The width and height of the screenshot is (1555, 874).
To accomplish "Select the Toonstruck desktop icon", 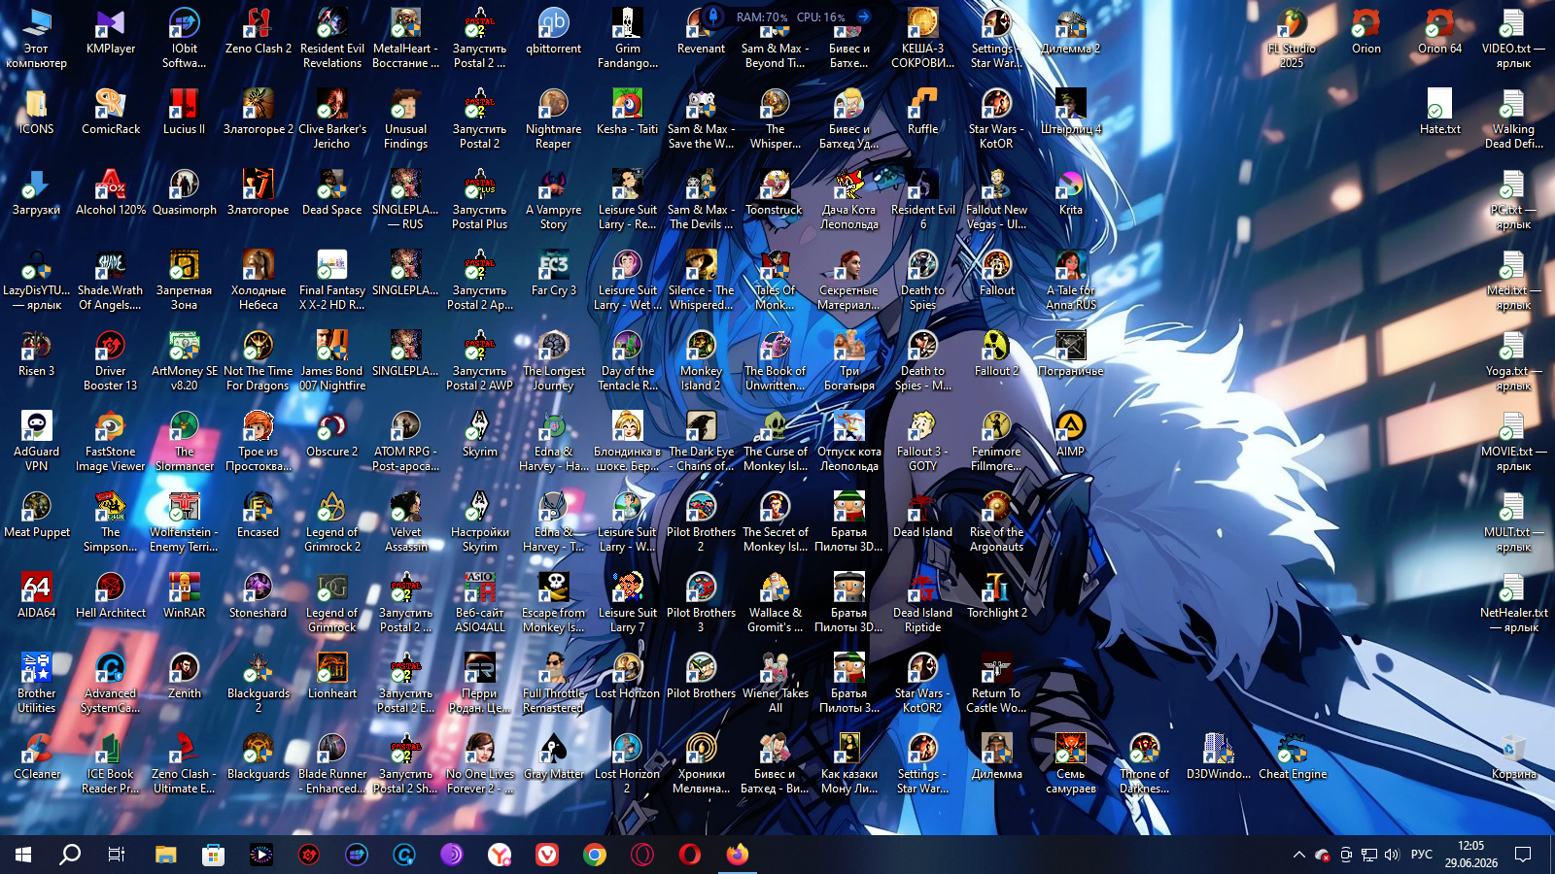I will [775, 192].
